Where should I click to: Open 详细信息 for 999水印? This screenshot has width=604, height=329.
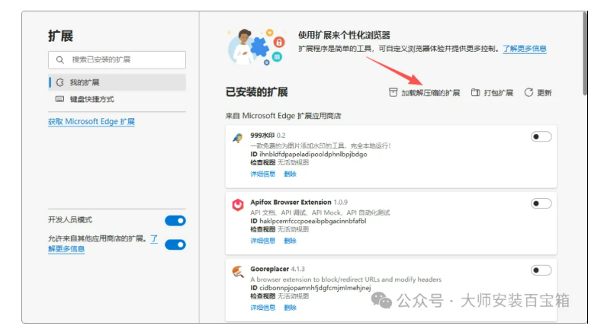pyautogui.click(x=263, y=174)
